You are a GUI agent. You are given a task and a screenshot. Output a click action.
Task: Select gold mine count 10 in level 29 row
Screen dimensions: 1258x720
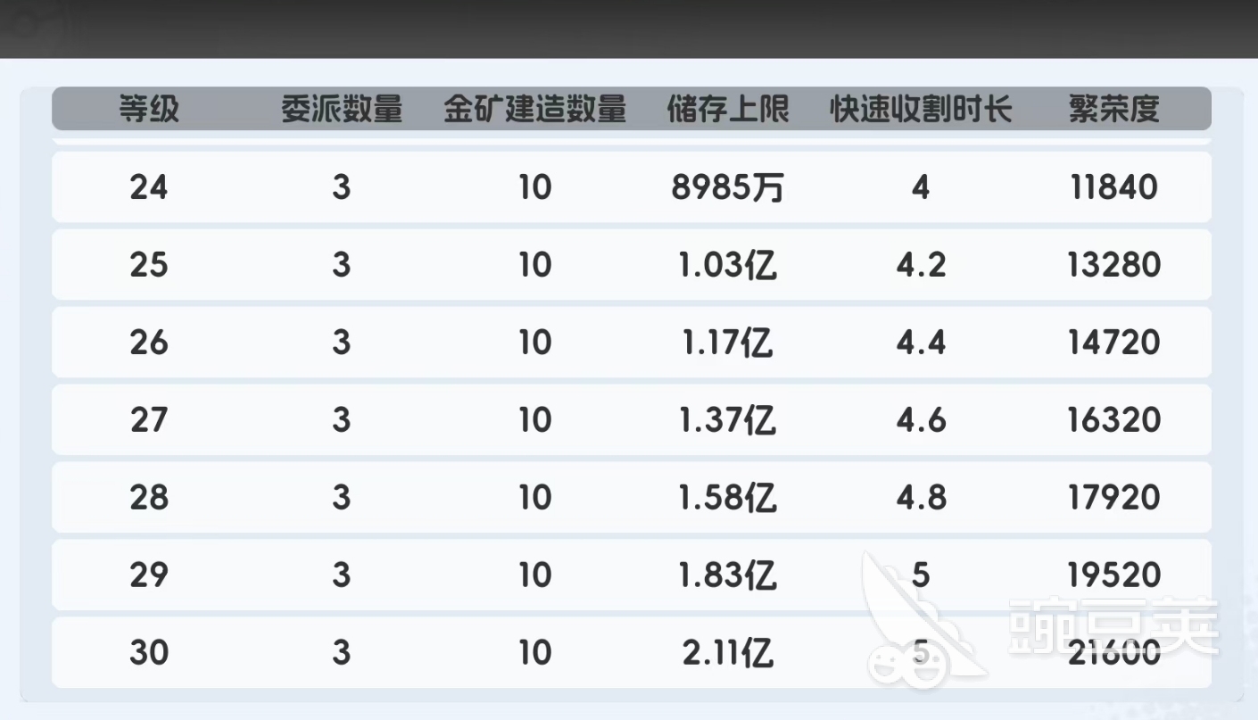535,575
